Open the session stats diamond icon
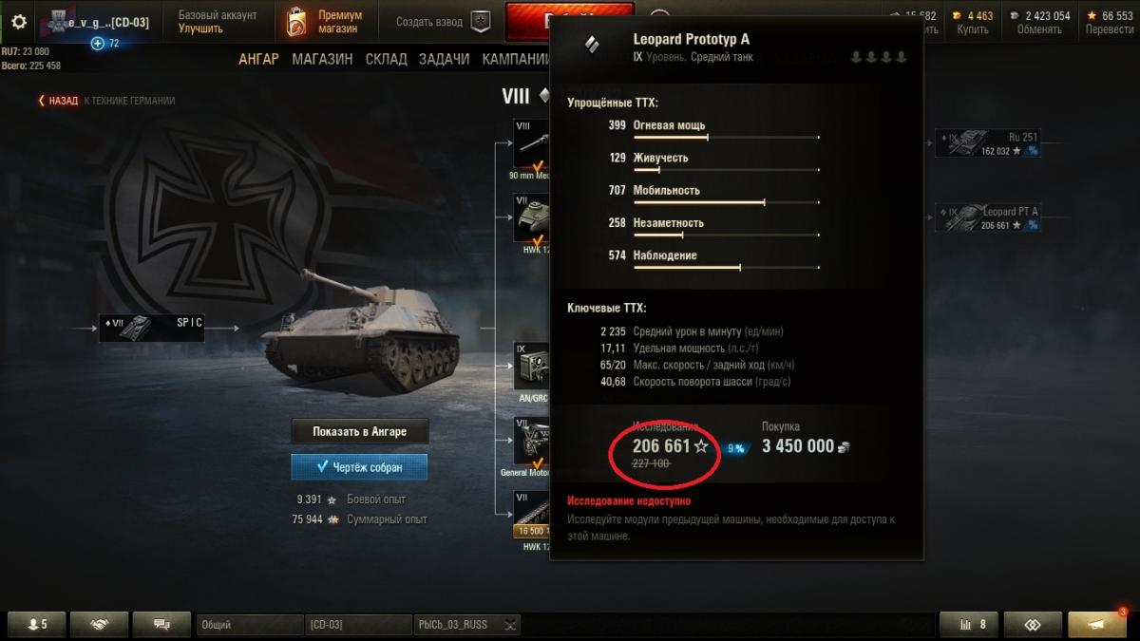The image size is (1140, 641). pyautogui.click(x=1033, y=624)
